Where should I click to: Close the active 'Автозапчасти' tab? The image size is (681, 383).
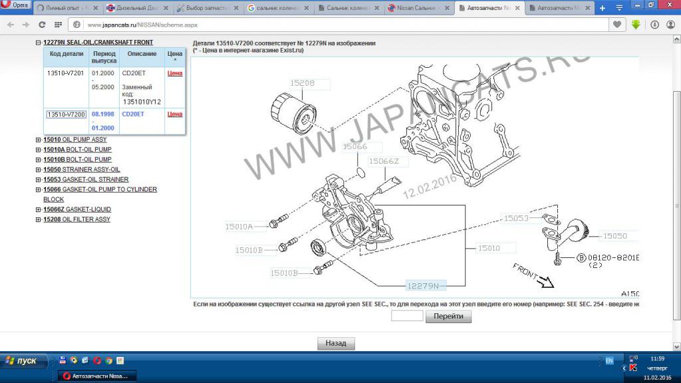click(517, 8)
